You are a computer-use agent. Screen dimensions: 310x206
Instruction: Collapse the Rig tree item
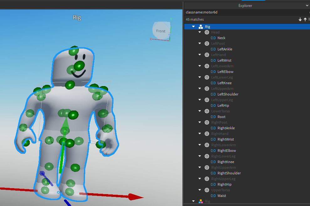[193, 26]
